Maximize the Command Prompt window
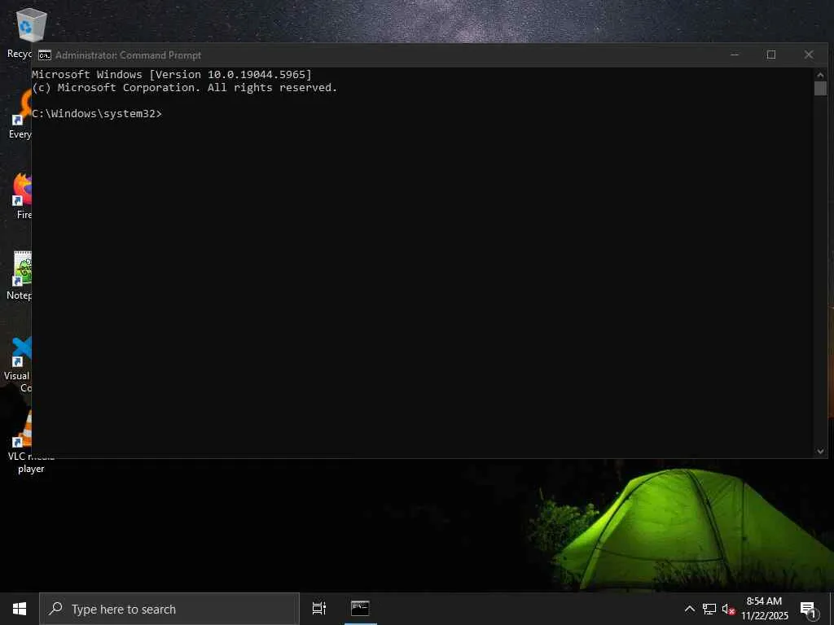The width and height of the screenshot is (834, 625). pos(771,55)
